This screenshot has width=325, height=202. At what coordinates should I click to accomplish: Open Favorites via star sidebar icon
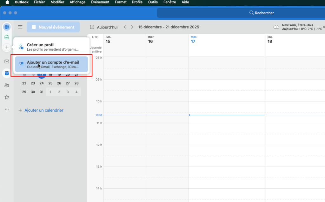(x=7, y=97)
